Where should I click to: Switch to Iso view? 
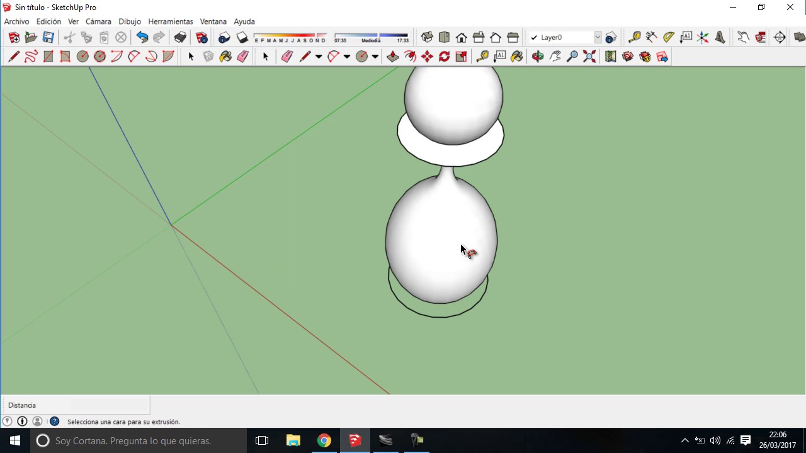427,37
